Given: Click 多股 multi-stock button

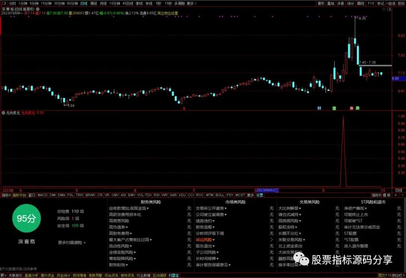Looking at the screenshot, I should (341, 3).
